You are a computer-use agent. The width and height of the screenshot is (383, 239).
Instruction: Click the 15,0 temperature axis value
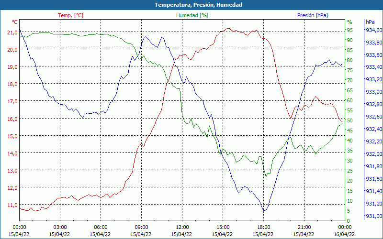[x=12, y=136]
